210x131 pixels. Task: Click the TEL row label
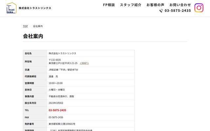point(27,110)
